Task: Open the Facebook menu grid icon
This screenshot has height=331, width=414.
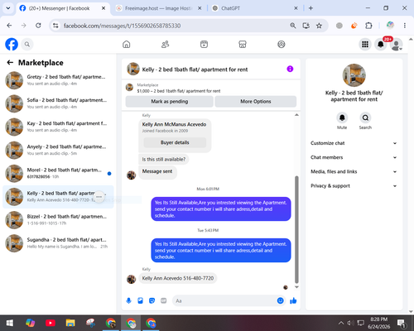Action: click(x=365, y=44)
